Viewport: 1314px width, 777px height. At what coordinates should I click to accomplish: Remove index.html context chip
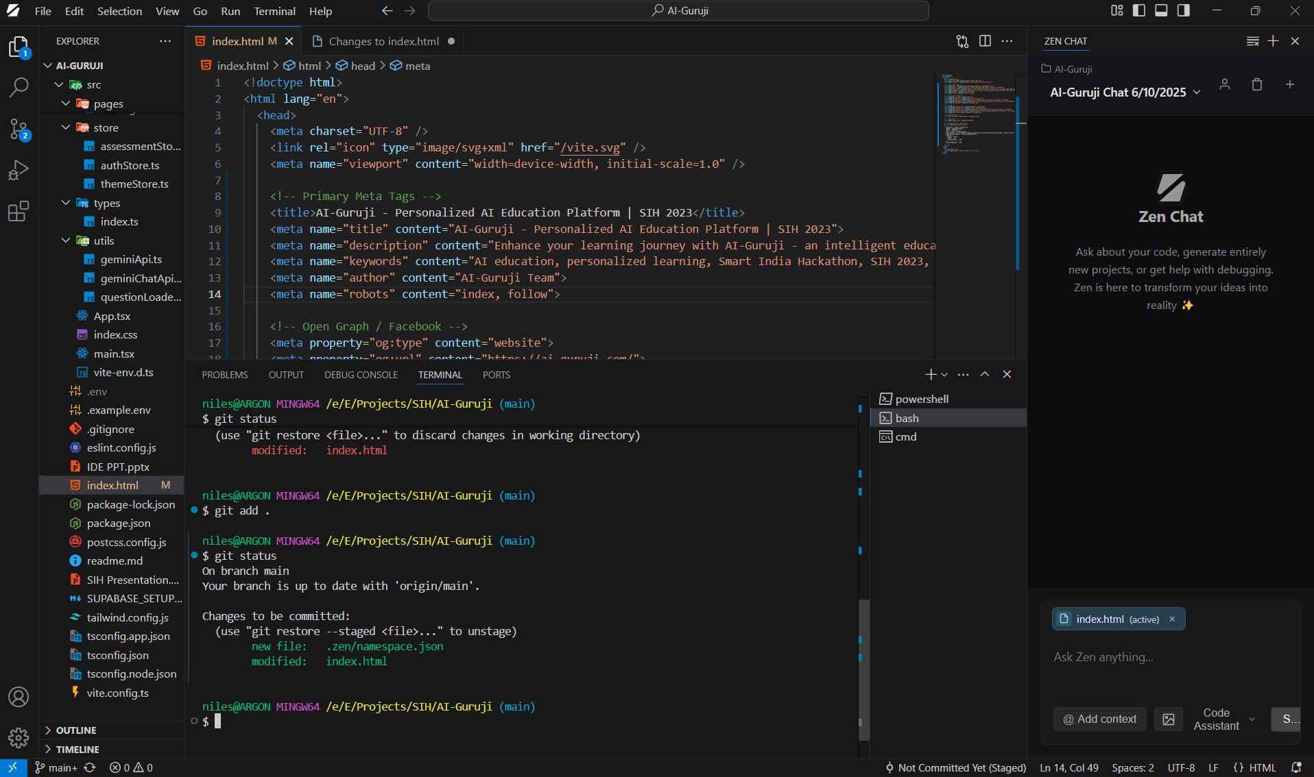[1172, 619]
